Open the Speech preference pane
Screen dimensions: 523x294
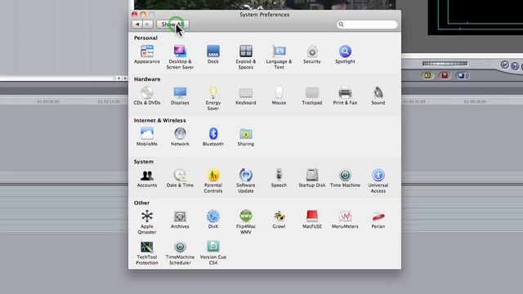point(279,178)
